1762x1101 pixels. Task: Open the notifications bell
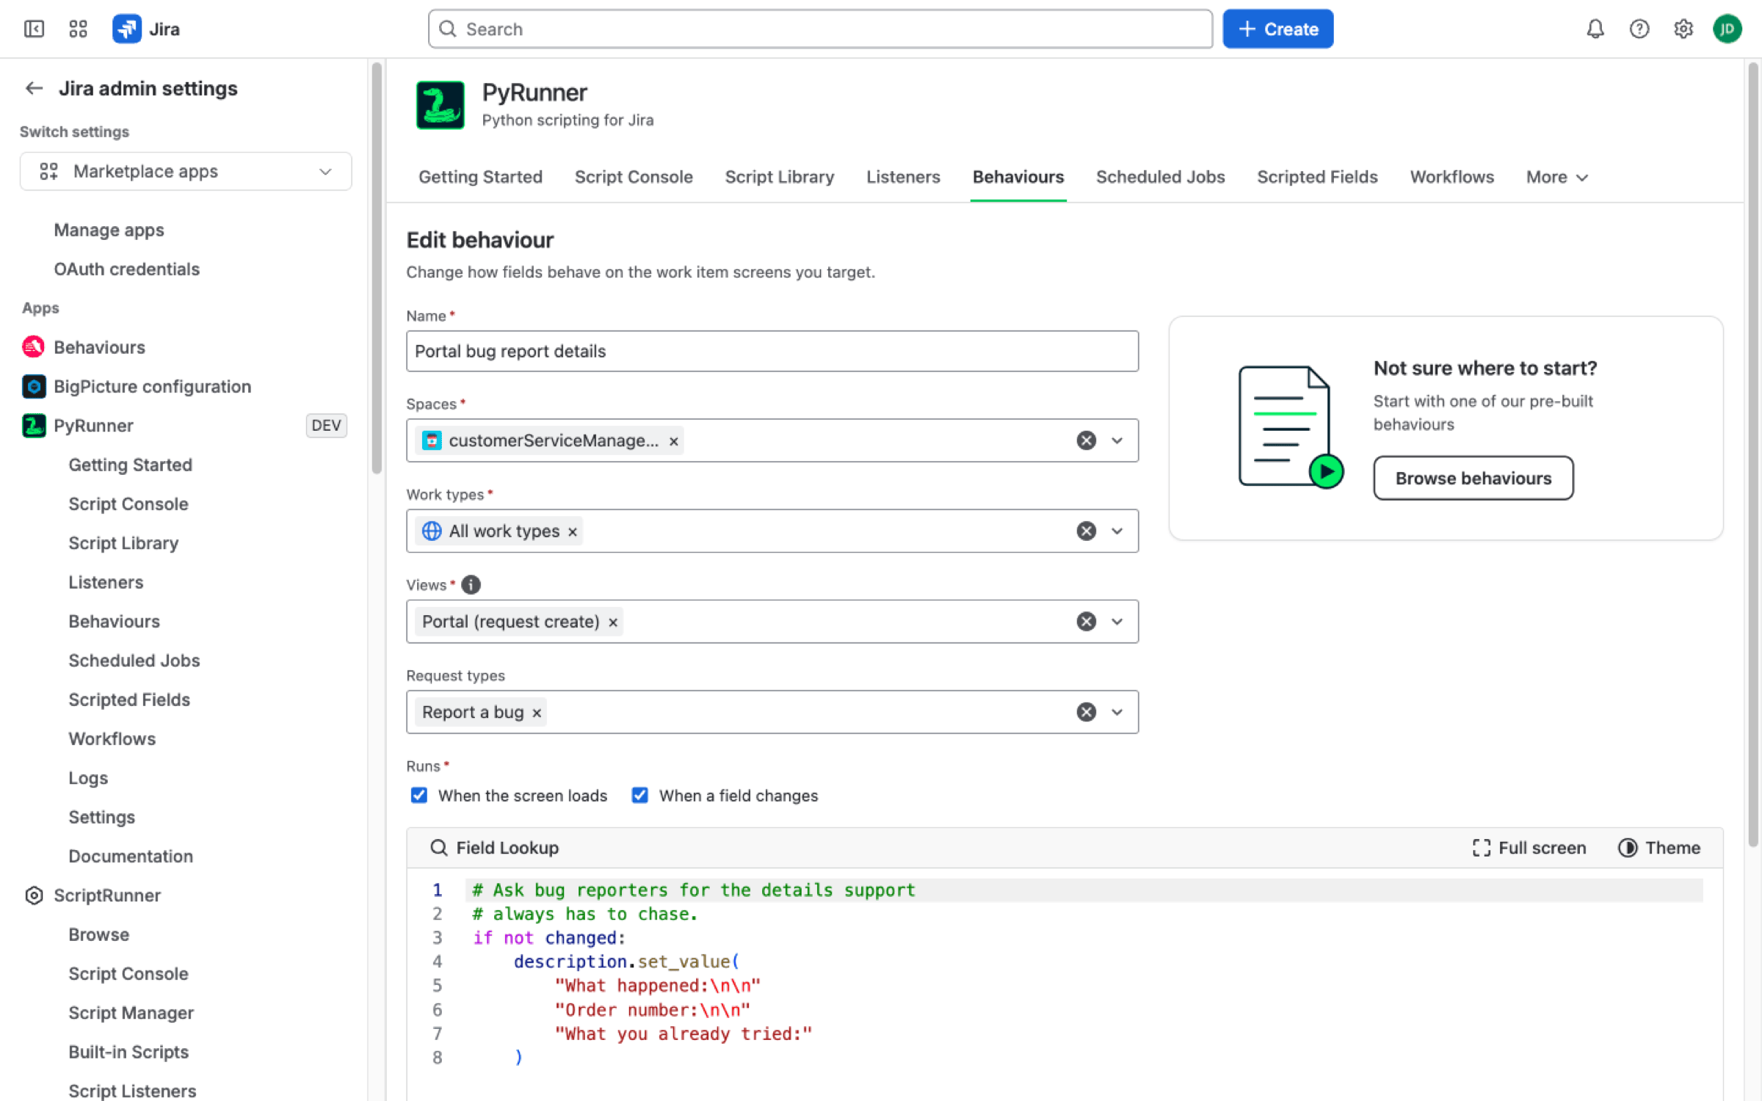pyautogui.click(x=1595, y=29)
